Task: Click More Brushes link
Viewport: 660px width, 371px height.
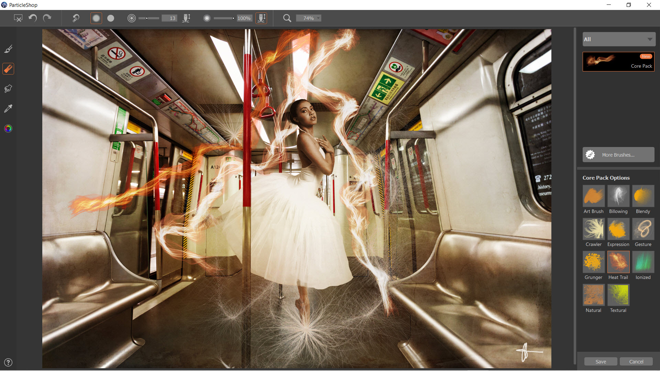Action: (x=617, y=155)
